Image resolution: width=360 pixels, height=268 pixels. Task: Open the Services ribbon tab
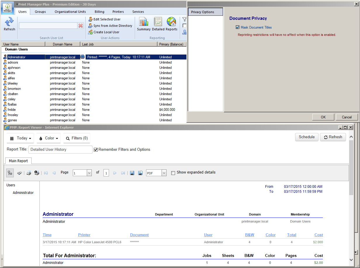(x=138, y=12)
